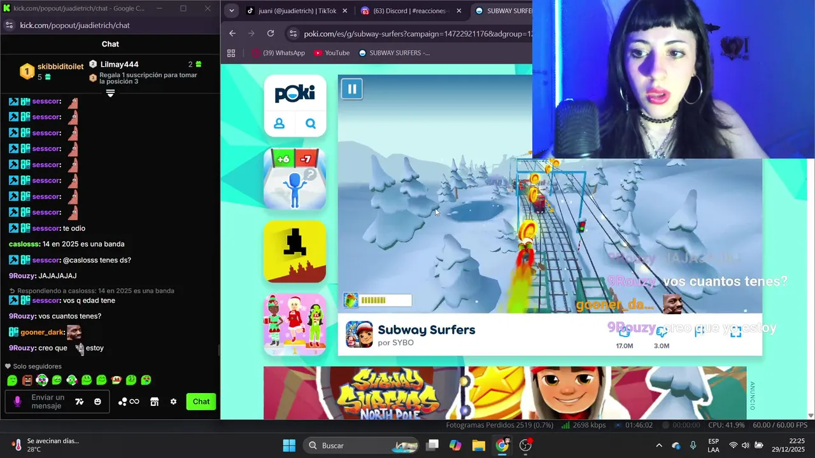Go forward in the Poki browser window
This screenshot has width=815, height=458.
252,34
